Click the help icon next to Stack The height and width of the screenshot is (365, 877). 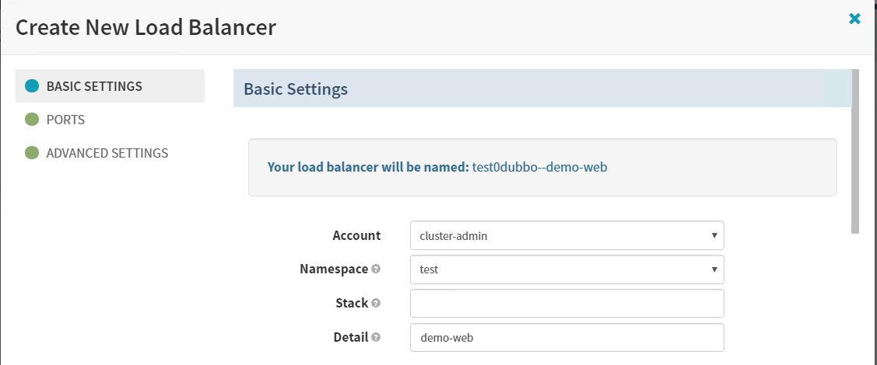click(376, 304)
